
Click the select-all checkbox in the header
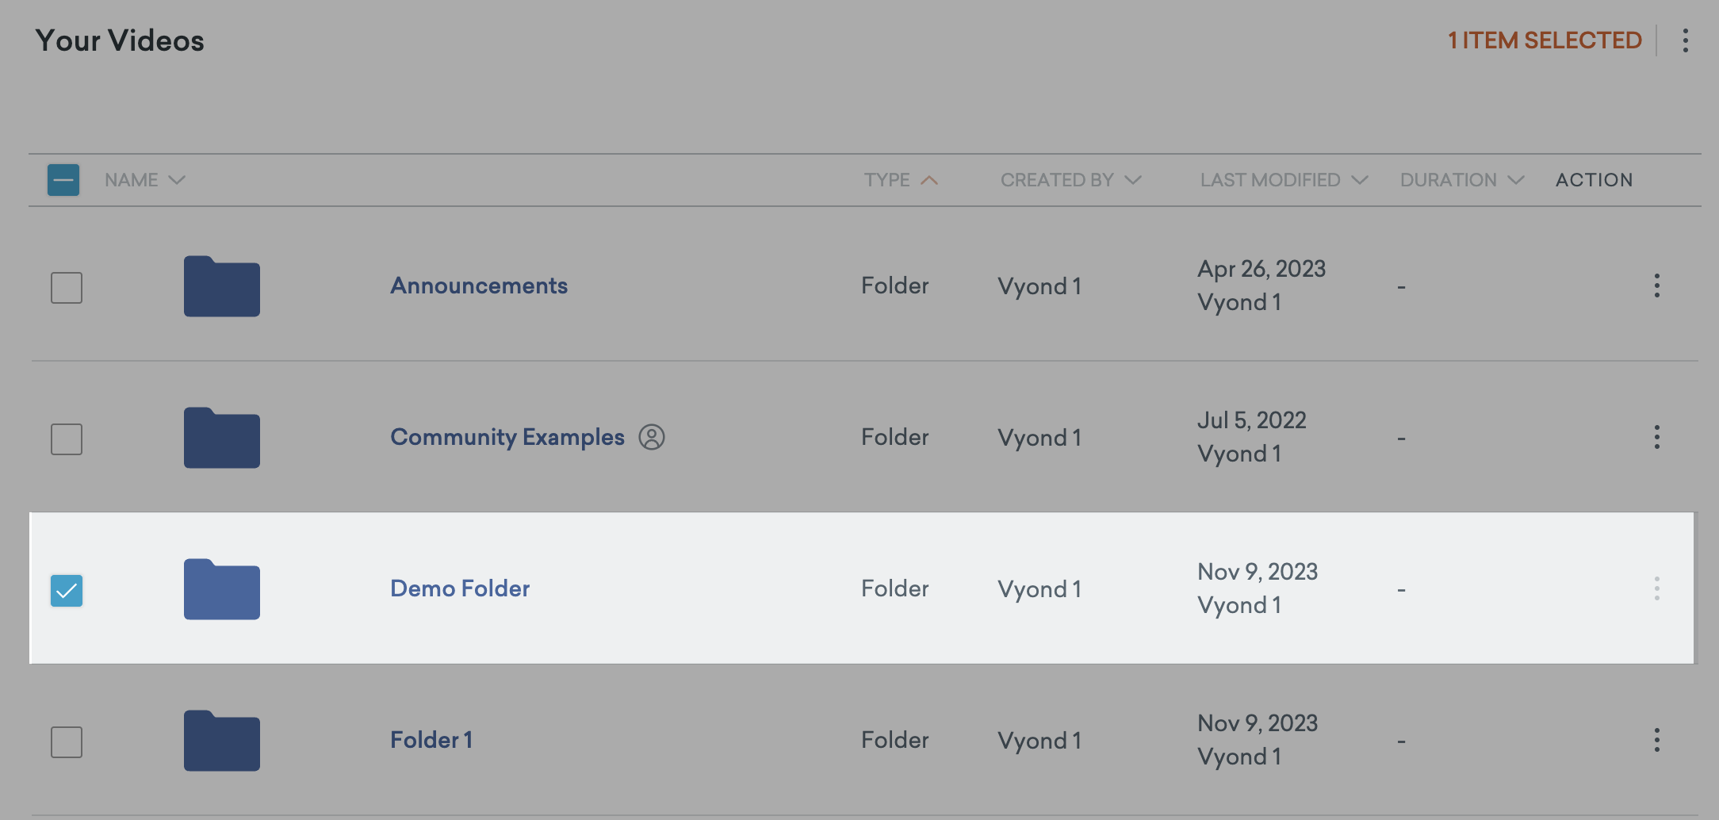point(63,180)
